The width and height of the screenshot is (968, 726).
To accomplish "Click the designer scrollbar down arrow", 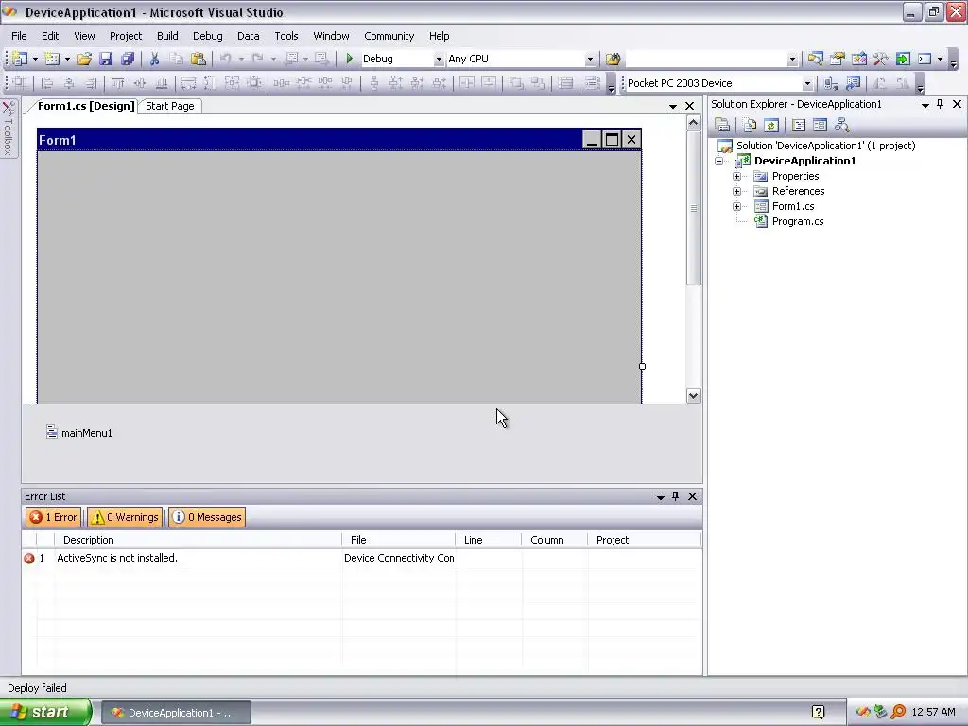I will pos(693,396).
